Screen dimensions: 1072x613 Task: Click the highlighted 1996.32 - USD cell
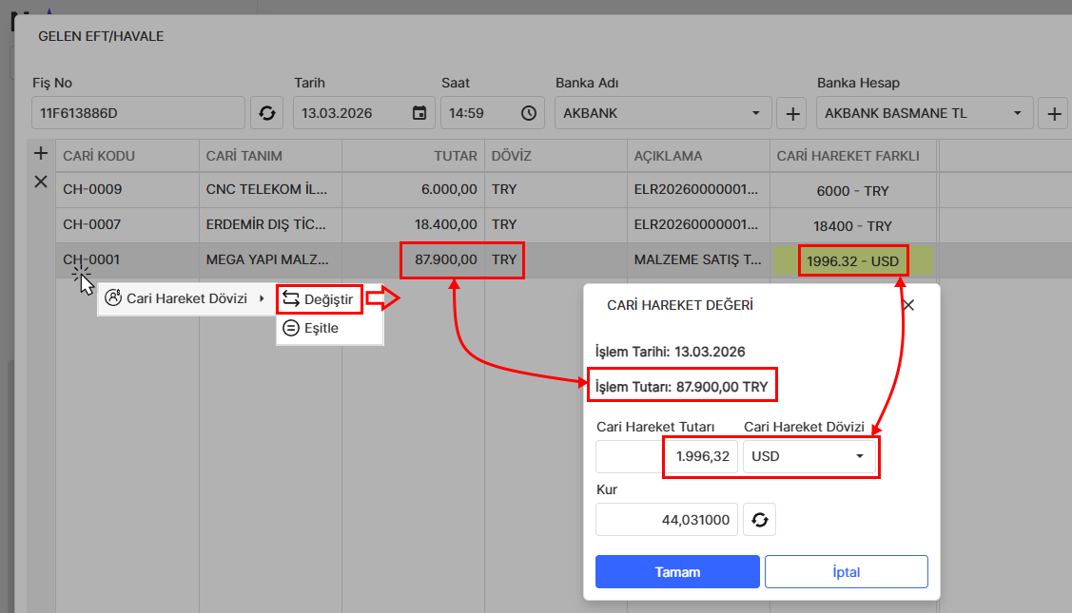pyautogui.click(x=853, y=260)
